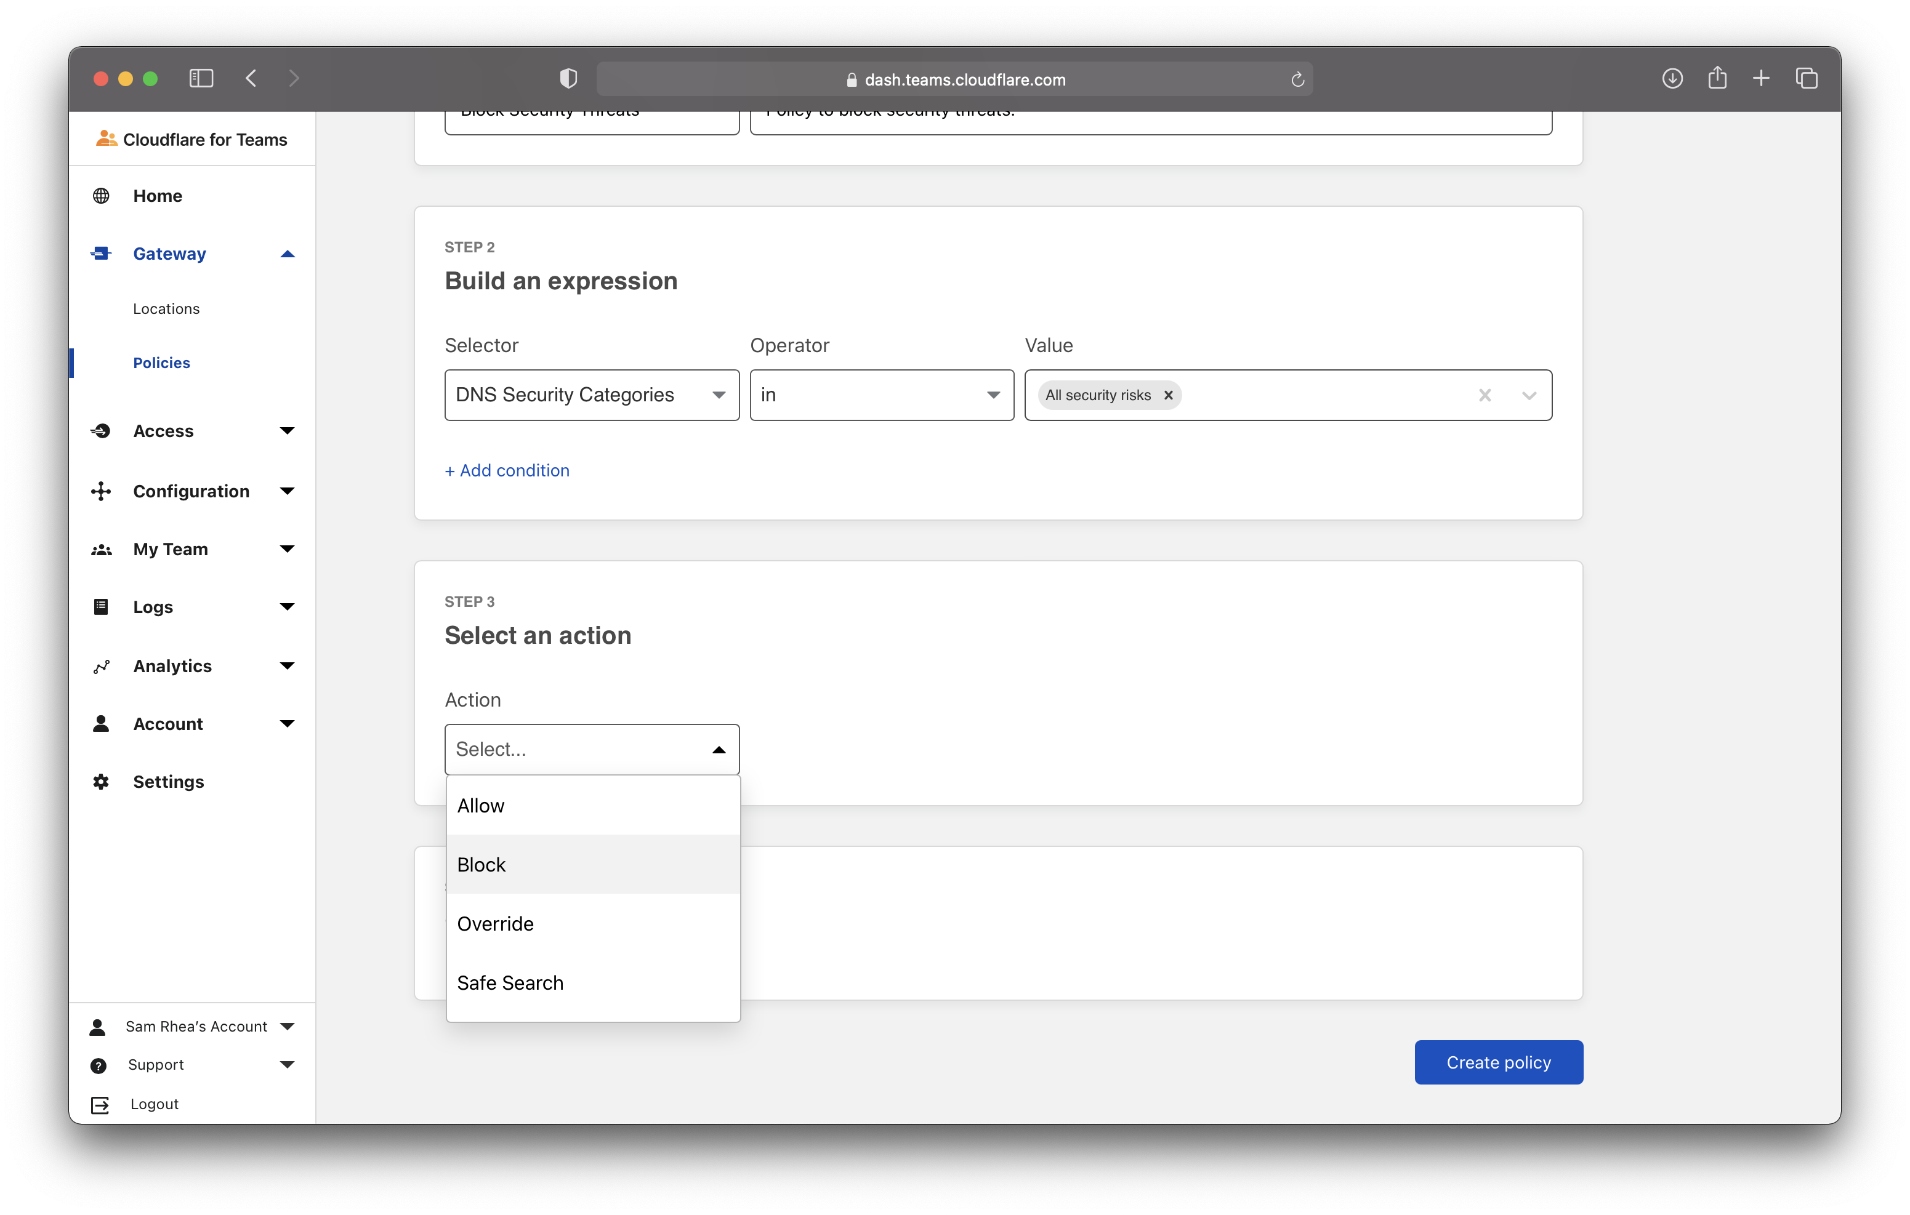The height and width of the screenshot is (1215, 1910).
Task: Open a new tab with plus icon
Action: click(x=1761, y=79)
